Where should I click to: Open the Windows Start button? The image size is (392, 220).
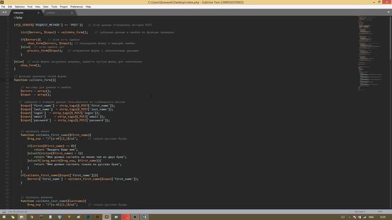click(x=4, y=217)
